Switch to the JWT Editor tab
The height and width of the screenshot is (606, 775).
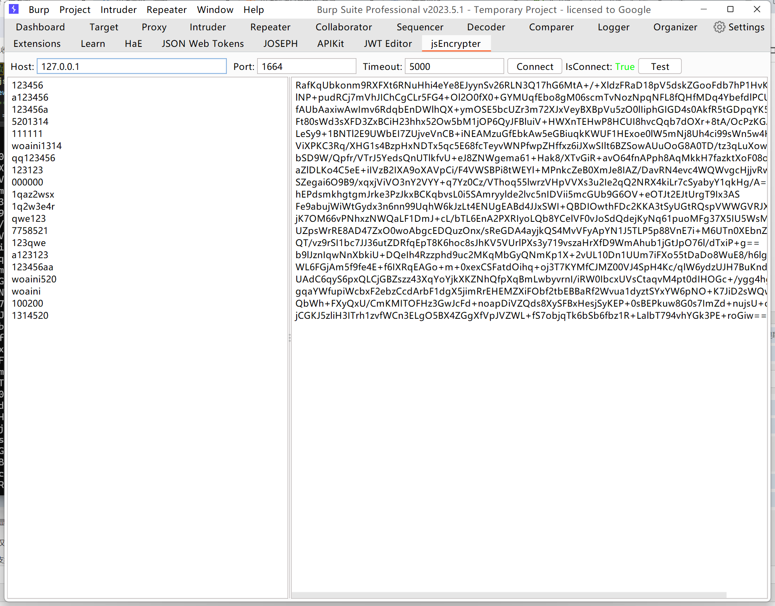pos(387,44)
